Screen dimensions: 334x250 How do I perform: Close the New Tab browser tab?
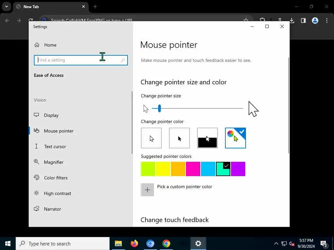tap(83, 7)
